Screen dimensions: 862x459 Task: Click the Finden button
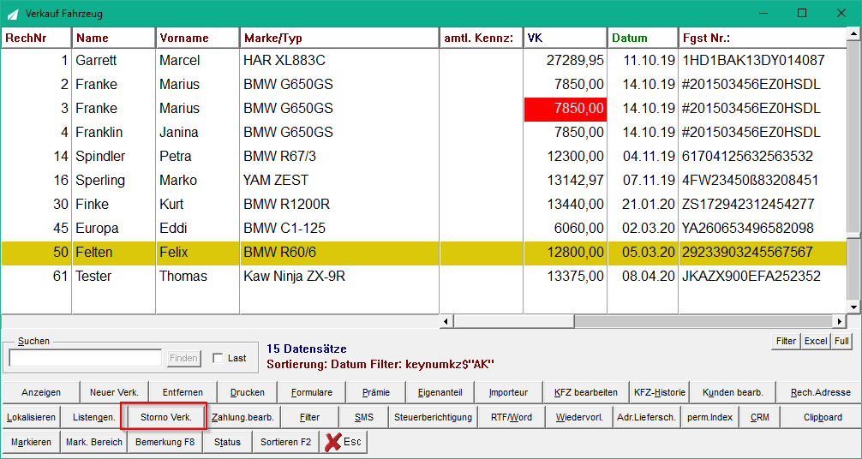click(x=183, y=358)
